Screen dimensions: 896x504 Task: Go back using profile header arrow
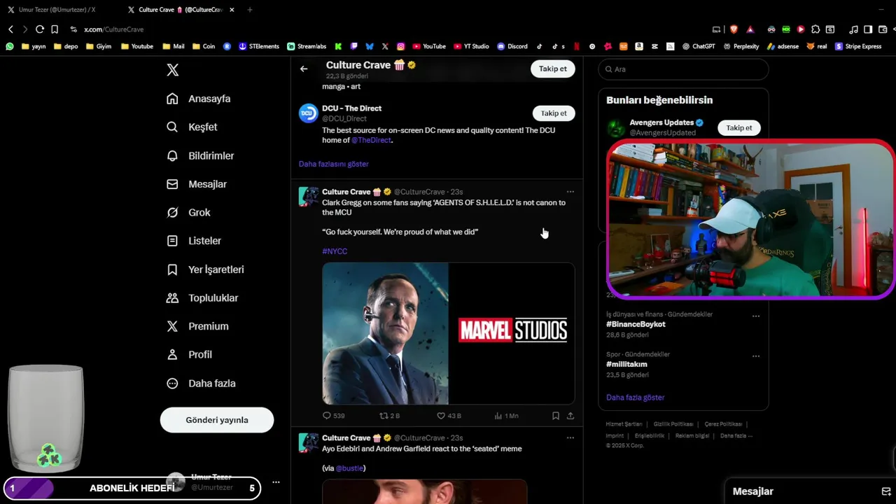[x=304, y=69]
